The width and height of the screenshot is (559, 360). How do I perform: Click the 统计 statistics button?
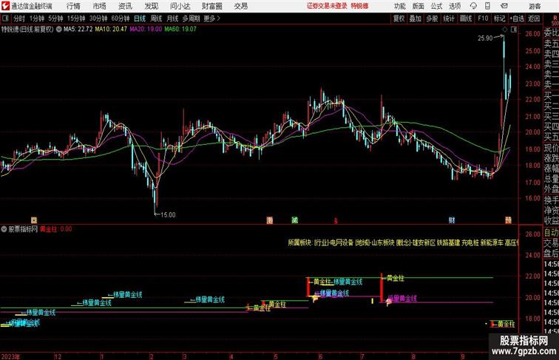pos(449,18)
